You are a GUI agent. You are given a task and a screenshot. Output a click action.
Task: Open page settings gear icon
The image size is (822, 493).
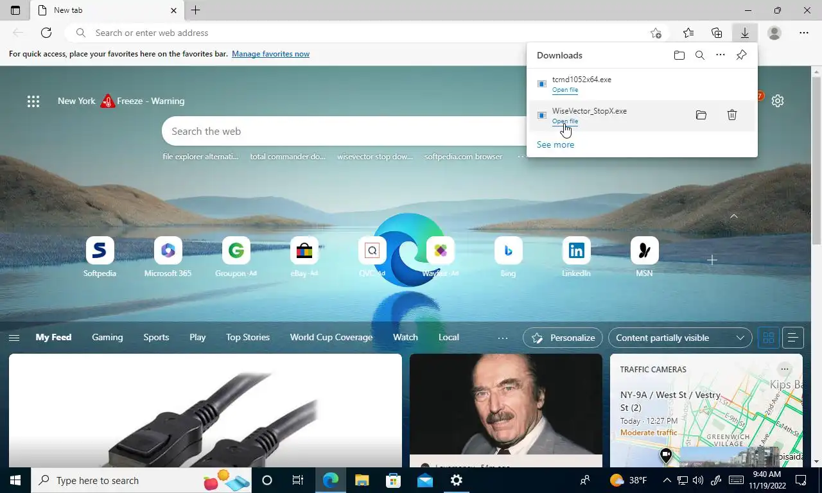coord(778,101)
